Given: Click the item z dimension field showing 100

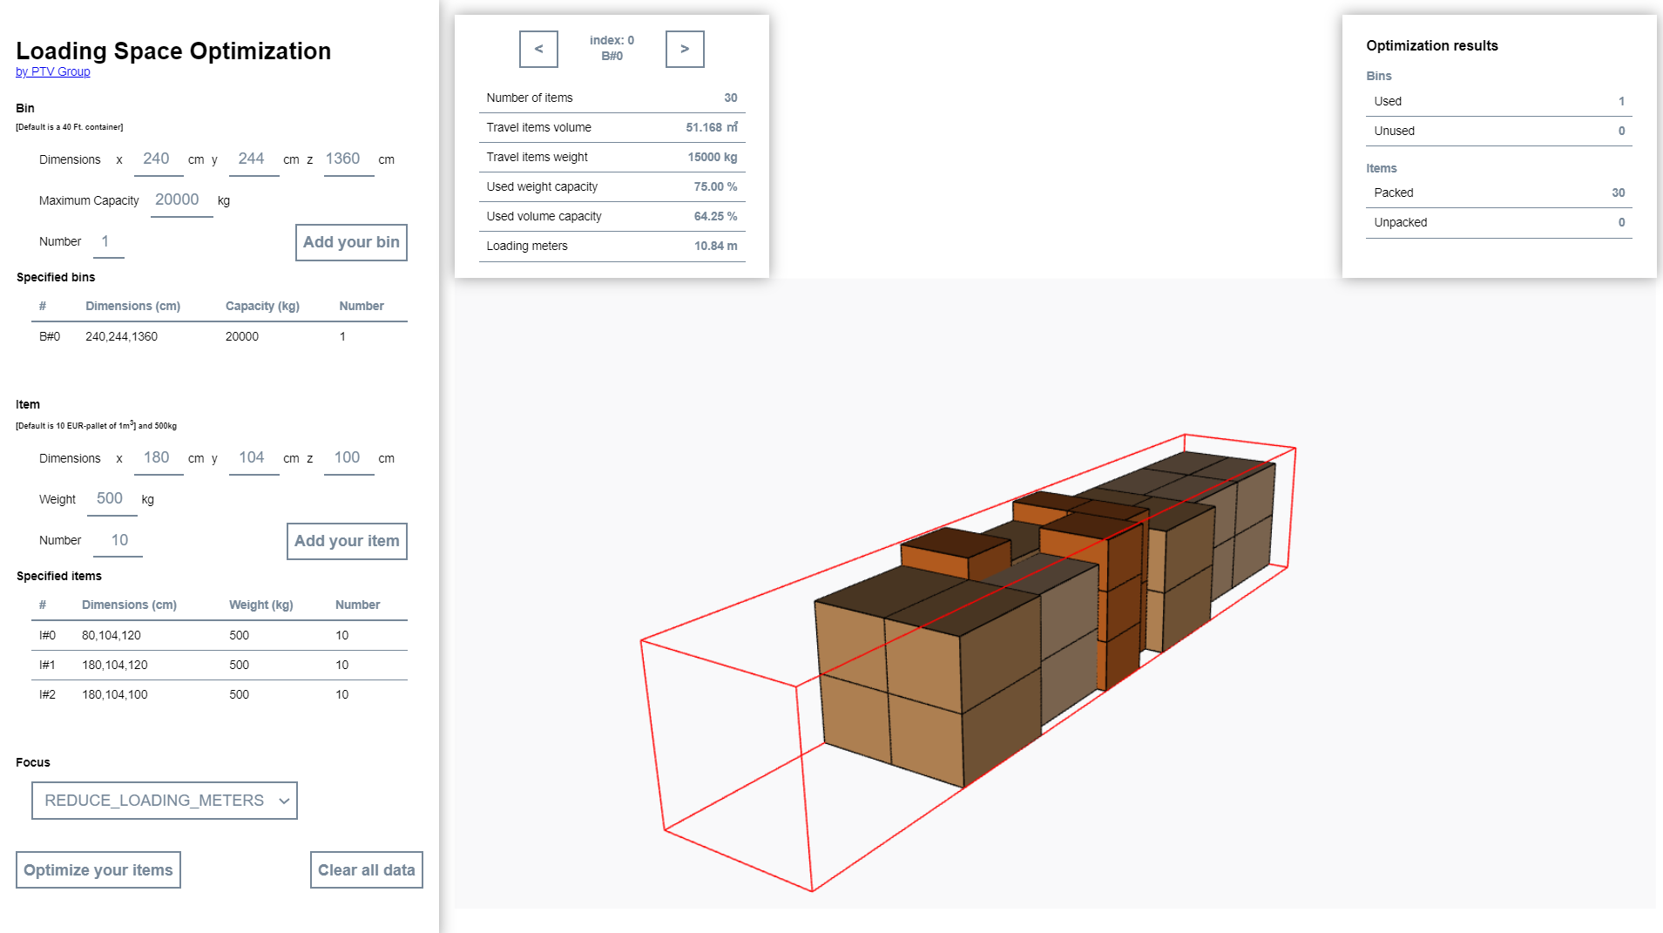Looking at the screenshot, I should pyautogui.click(x=348, y=456).
